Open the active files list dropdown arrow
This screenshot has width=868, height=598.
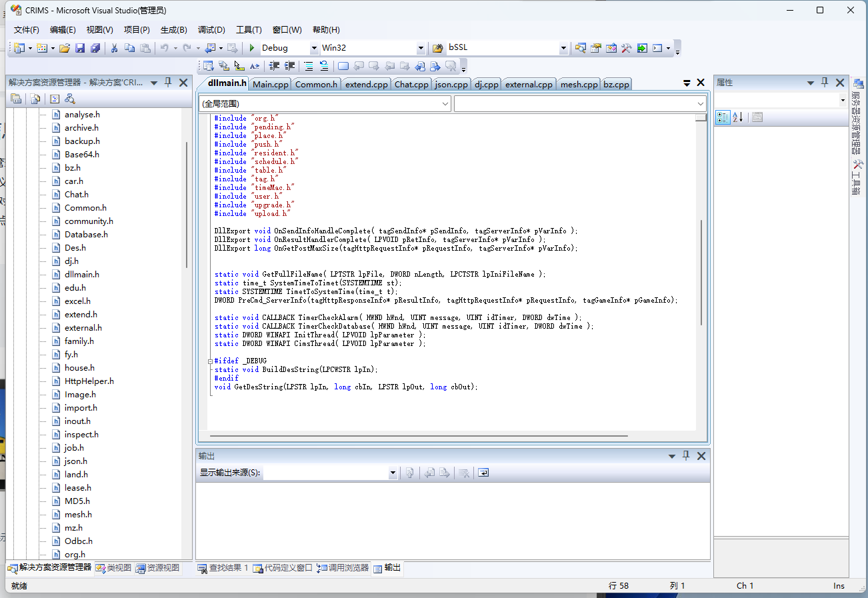[x=687, y=83]
